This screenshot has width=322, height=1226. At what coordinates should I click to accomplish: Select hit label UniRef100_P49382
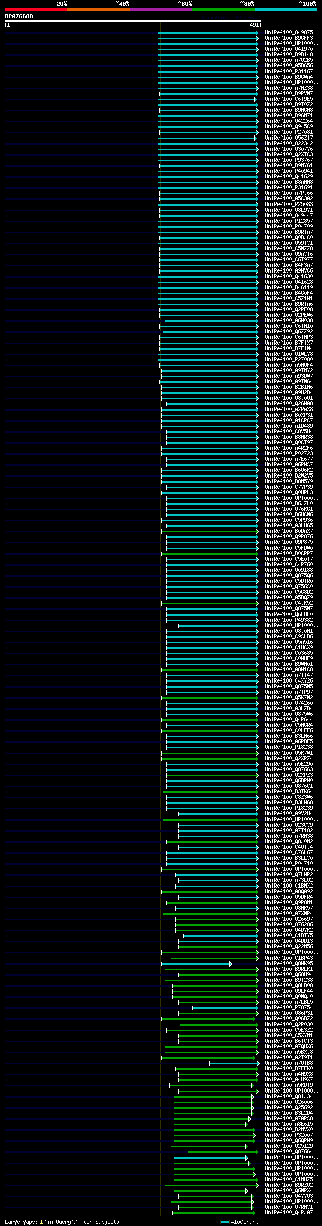click(x=289, y=620)
